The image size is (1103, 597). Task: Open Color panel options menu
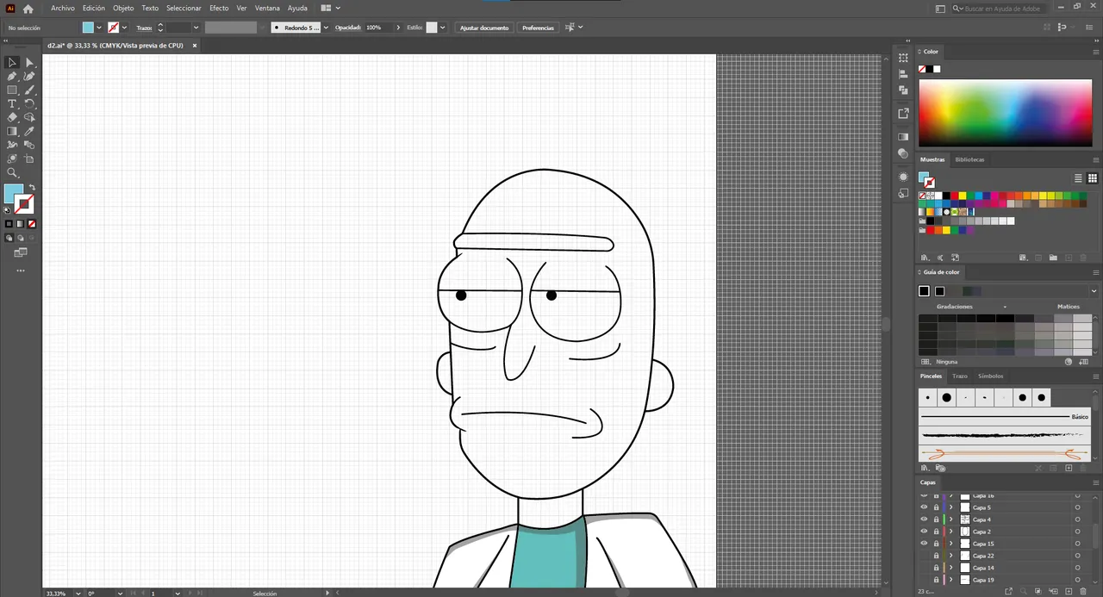tap(1095, 52)
